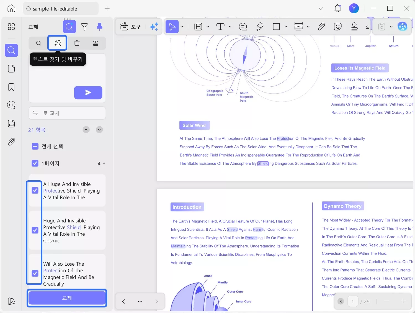Uncheck result 'A Huge And Invisible Protective Shield'
The height and width of the screenshot is (313, 415).
point(35,190)
